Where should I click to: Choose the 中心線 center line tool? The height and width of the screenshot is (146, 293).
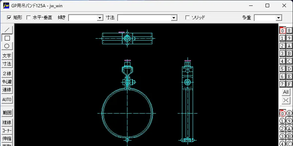point(7,81)
